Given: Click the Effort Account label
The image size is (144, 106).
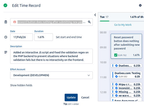Looking at the screenshot, I should click(x=18, y=69).
